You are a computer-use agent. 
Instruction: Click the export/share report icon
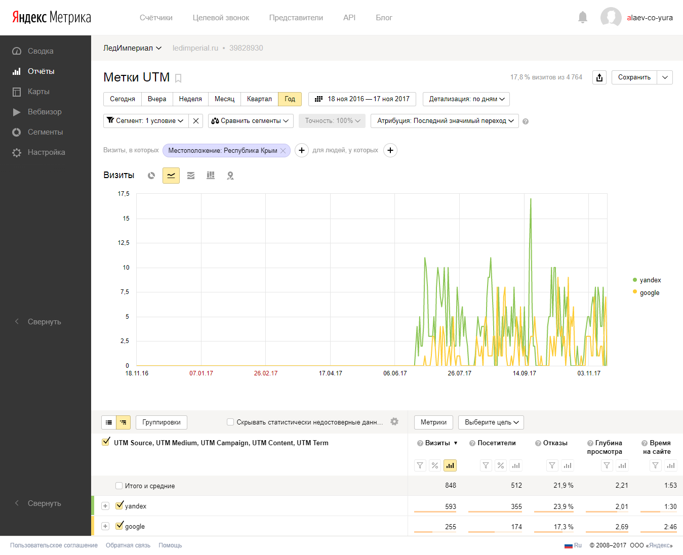599,77
